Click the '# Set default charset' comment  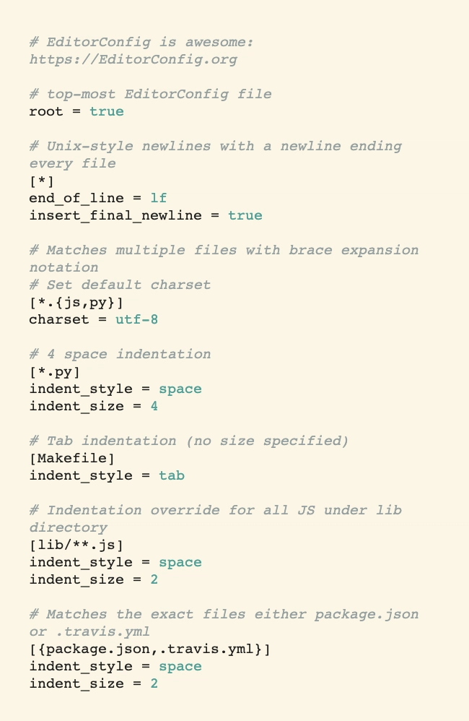tap(120, 285)
